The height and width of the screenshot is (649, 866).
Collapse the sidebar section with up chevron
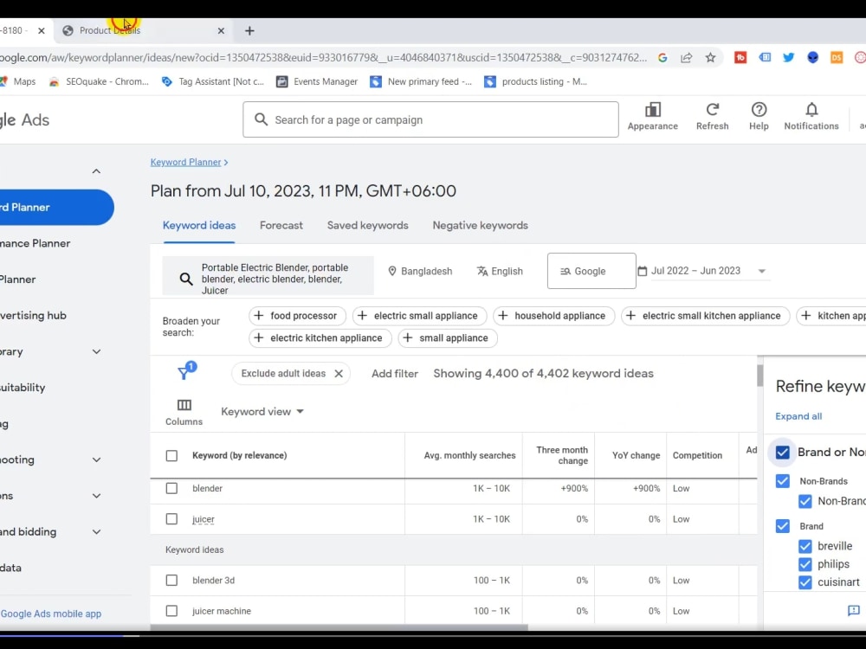pyautogui.click(x=96, y=171)
